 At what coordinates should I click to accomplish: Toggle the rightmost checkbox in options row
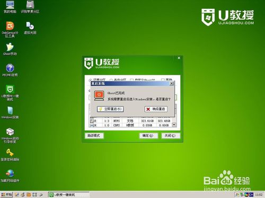163,80
